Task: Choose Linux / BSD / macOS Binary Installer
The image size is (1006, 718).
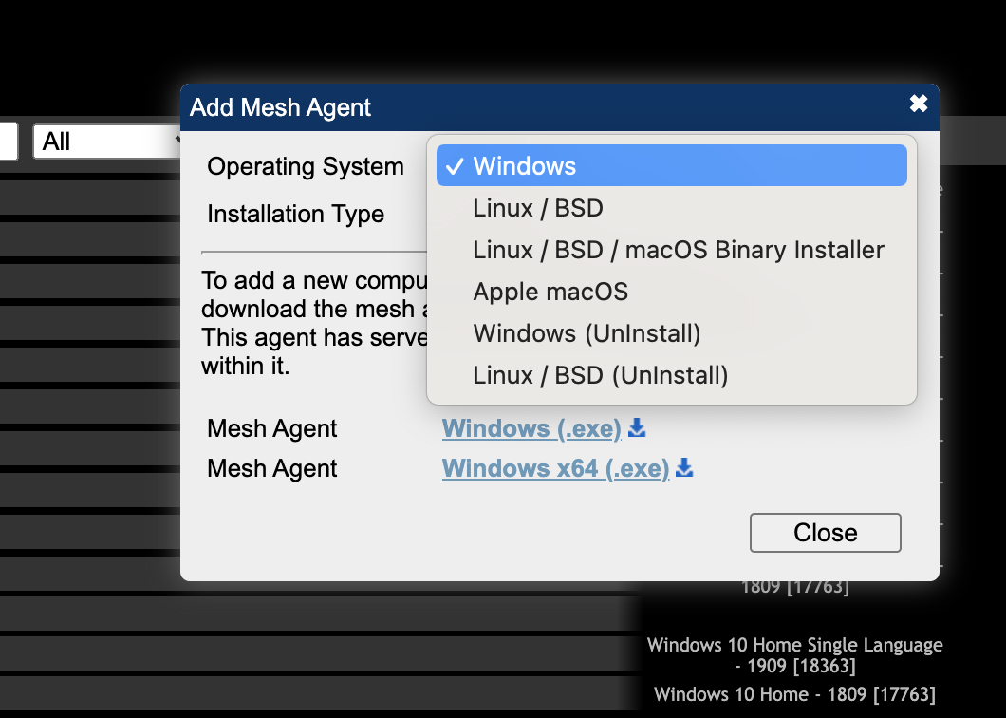Action: tap(678, 250)
